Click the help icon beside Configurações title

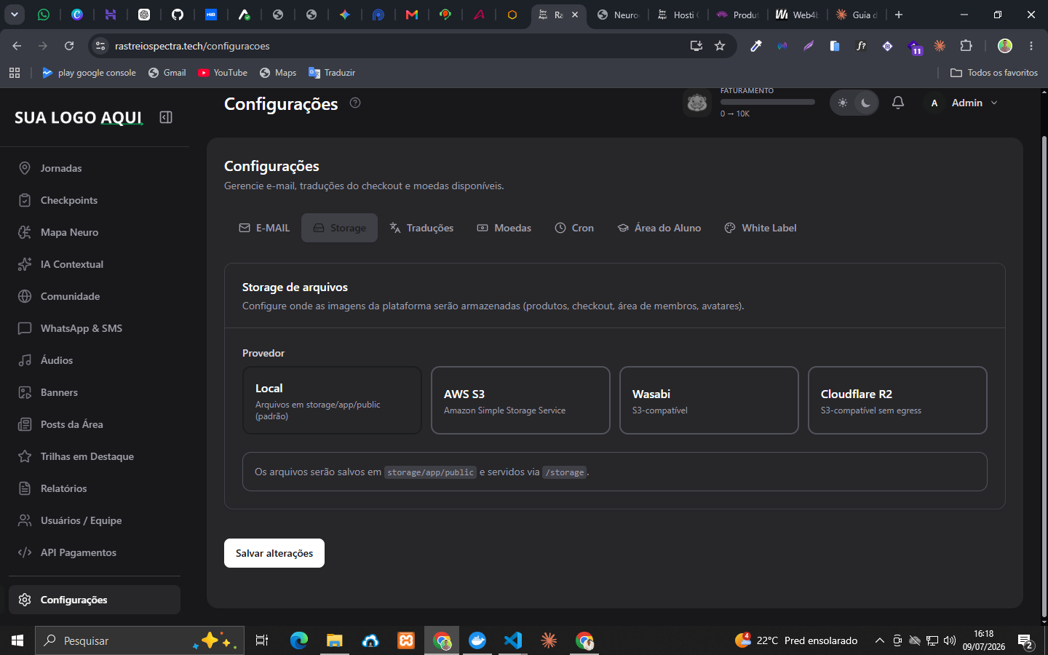pyautogui.click(x=355, y=103)
